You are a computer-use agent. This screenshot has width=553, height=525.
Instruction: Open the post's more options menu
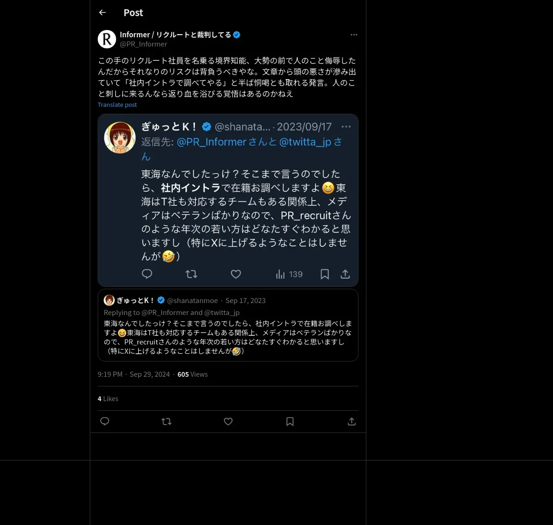(x=354, y=35)
